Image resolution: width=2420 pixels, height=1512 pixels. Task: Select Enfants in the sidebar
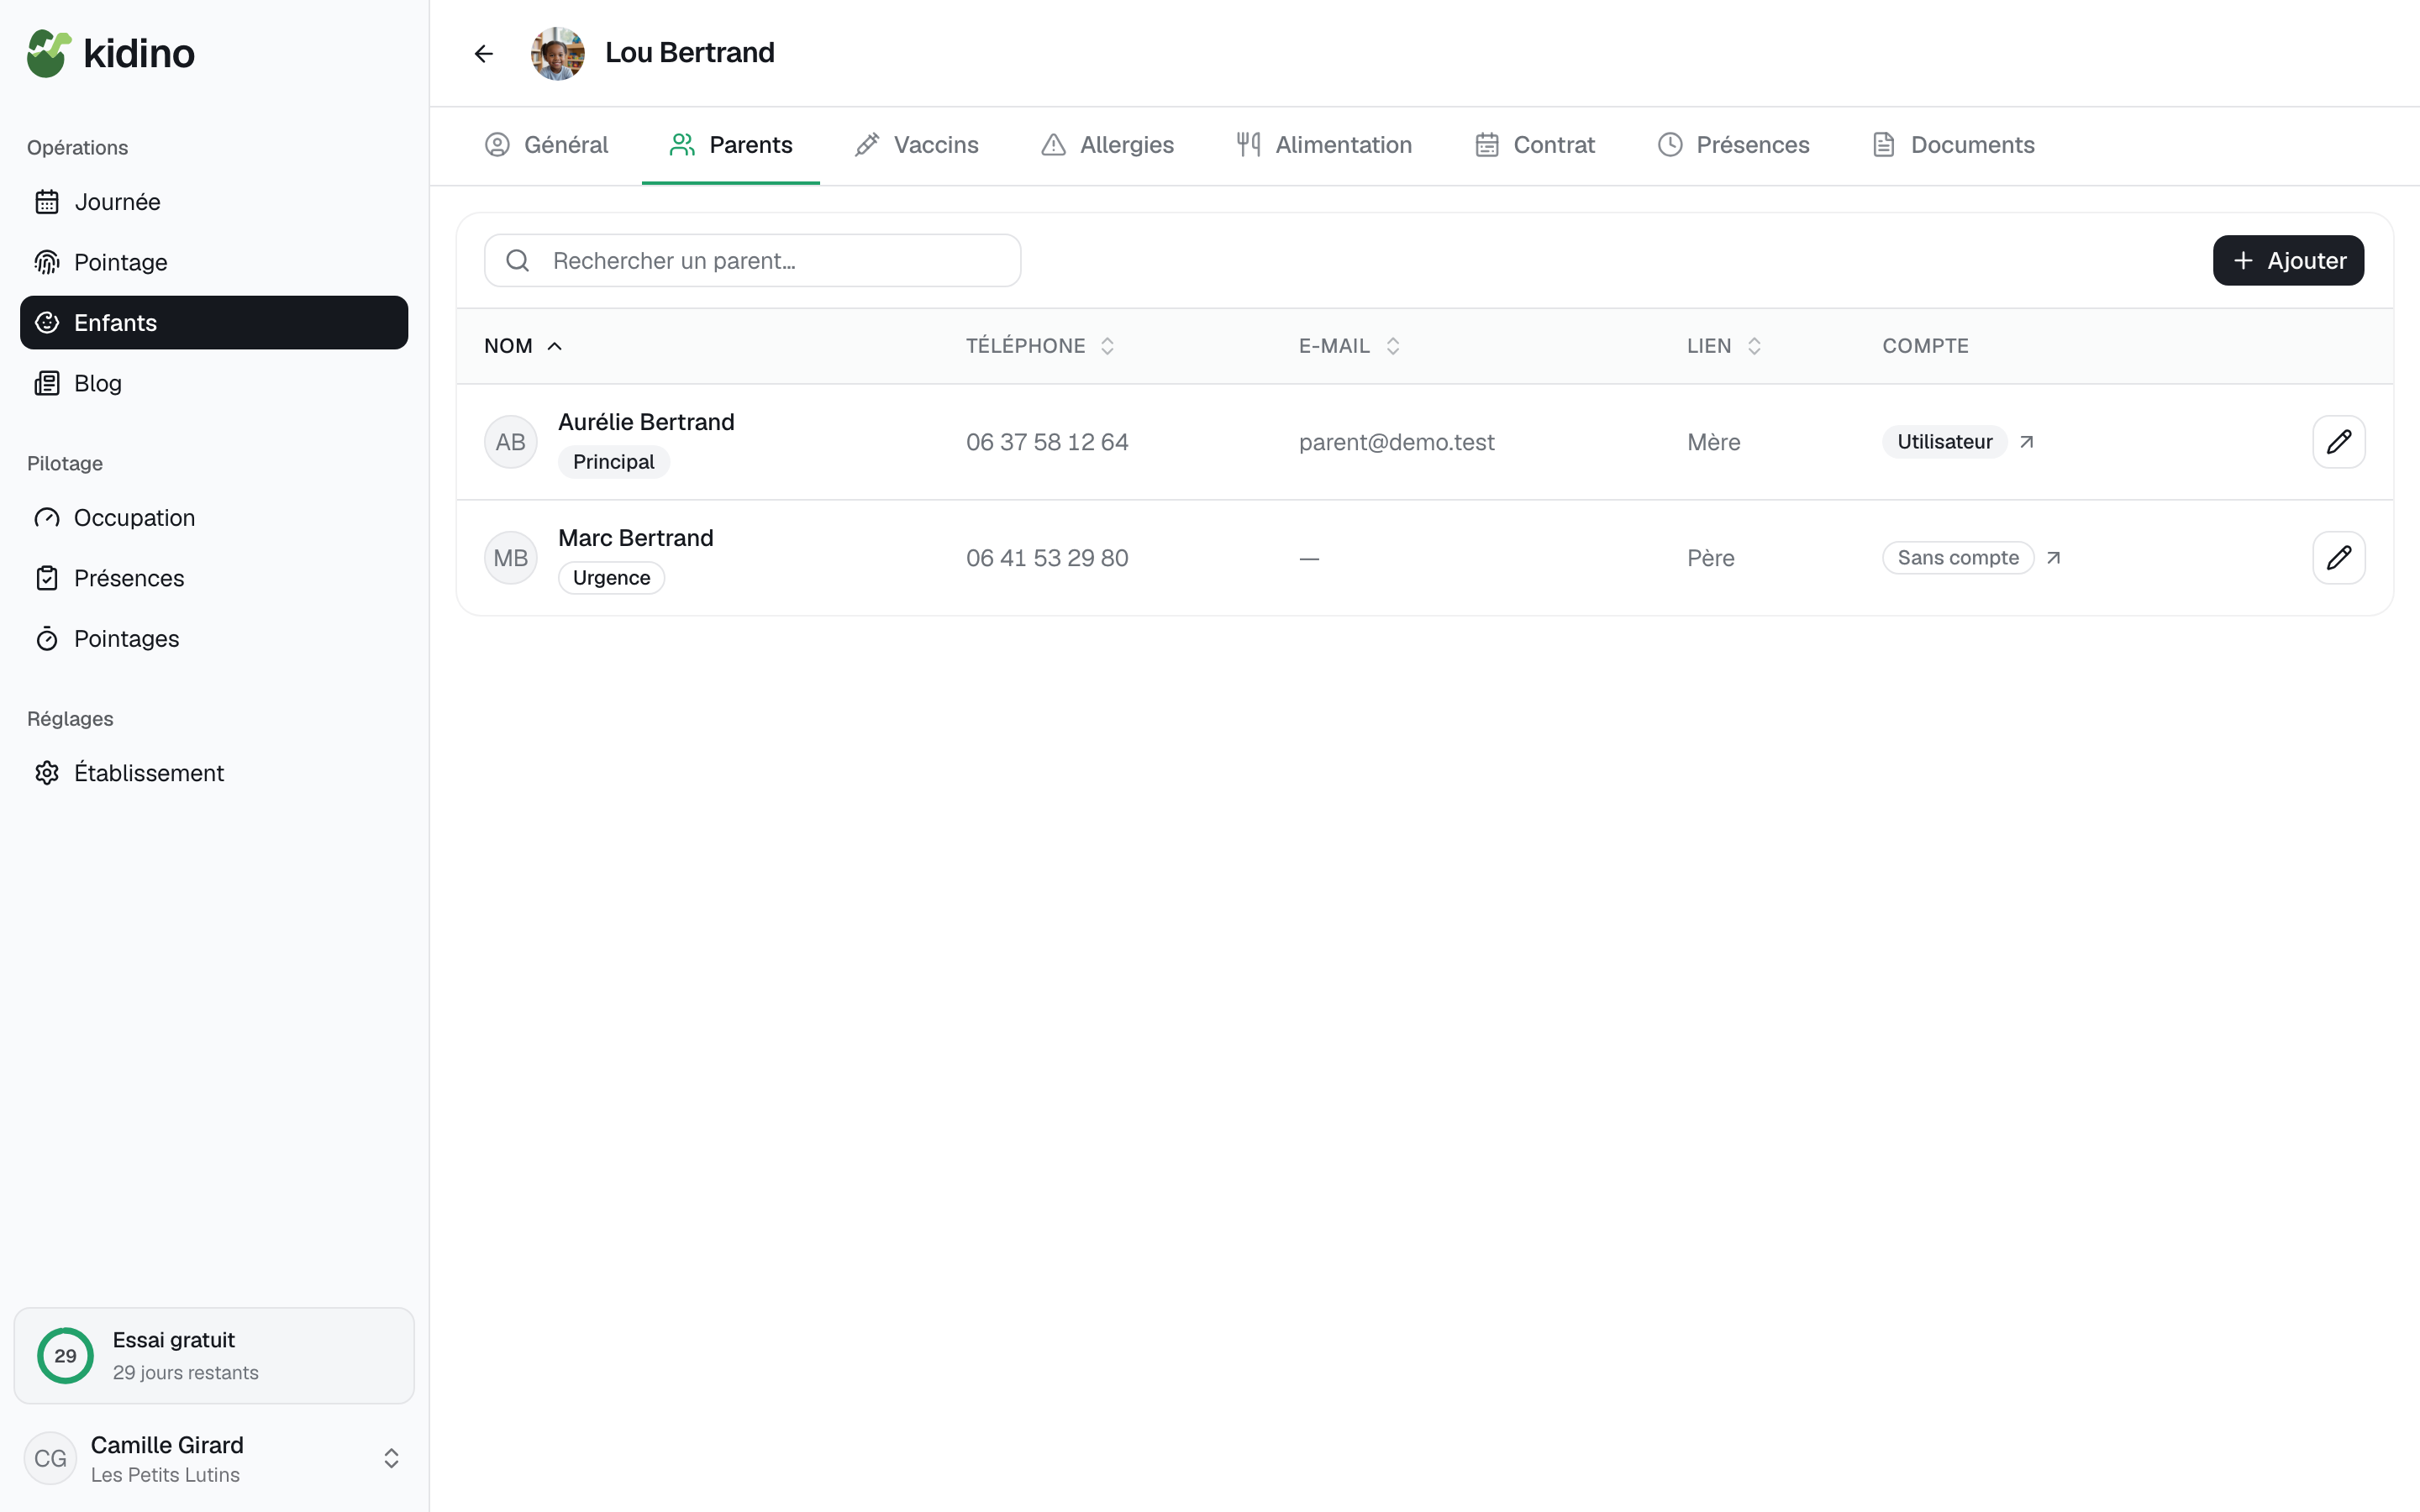click(x=214, y=322)
